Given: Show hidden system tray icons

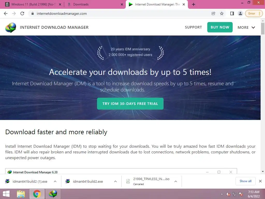Looking at the screenshot, I should [222, 194].
